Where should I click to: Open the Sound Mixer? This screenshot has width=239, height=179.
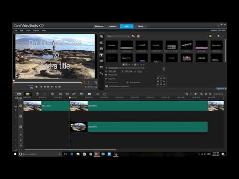click(x=60, y=94)
